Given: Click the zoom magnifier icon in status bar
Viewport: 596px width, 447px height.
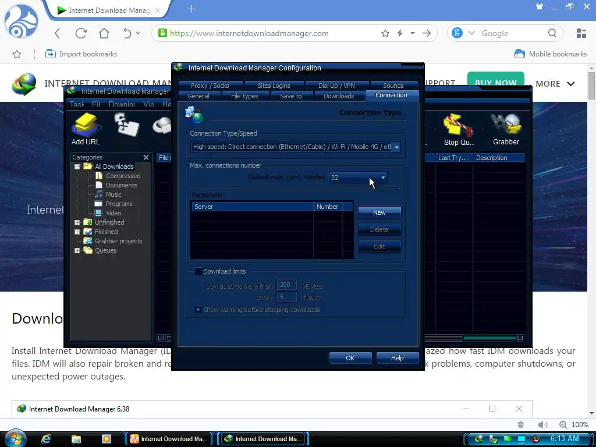Looking at the screenshot, I should pyautogui.click(x=563, y=424).
